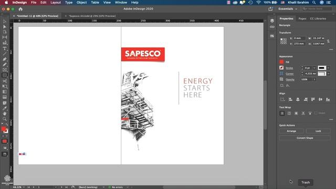Click the transform reference point grid

283,41
